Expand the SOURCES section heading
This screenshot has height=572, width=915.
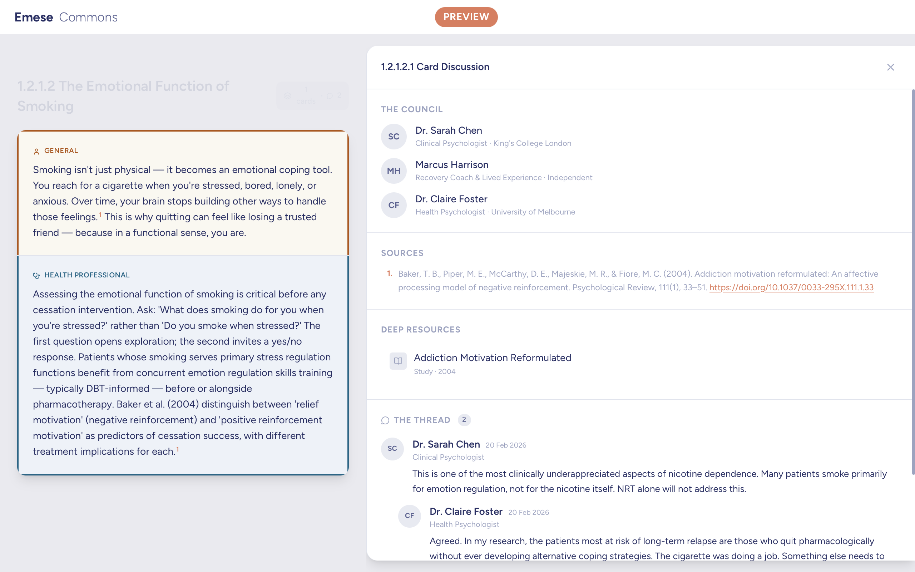[402, 253]
